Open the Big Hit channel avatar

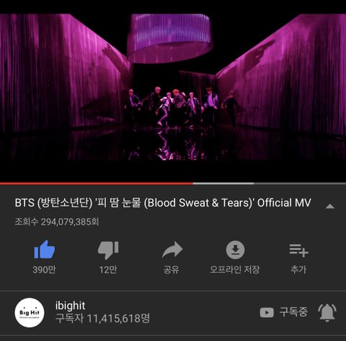[30, 313]
